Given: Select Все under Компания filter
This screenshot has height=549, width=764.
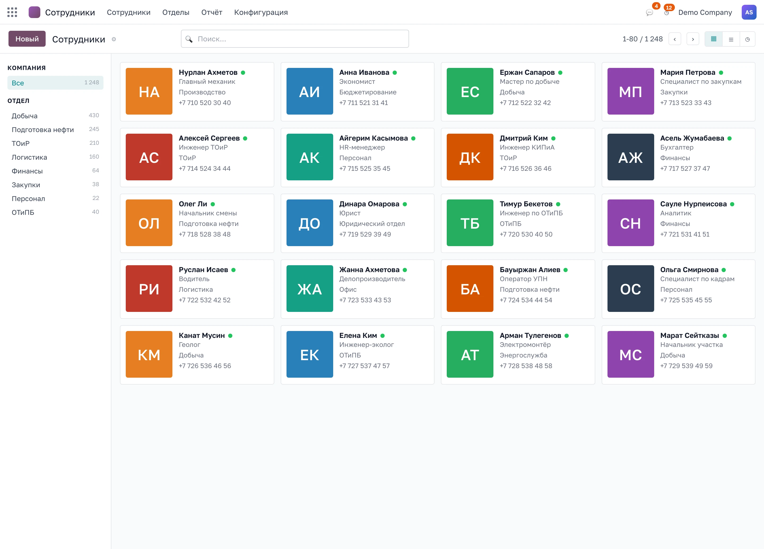Looking at the screenshot, I should click(x=55, y=83).
